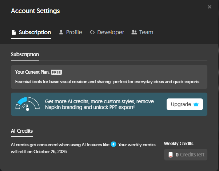Click the "will refill on October 26, 2026" text
This screenshot has height=171, width=219.
[x=39, y=152]
